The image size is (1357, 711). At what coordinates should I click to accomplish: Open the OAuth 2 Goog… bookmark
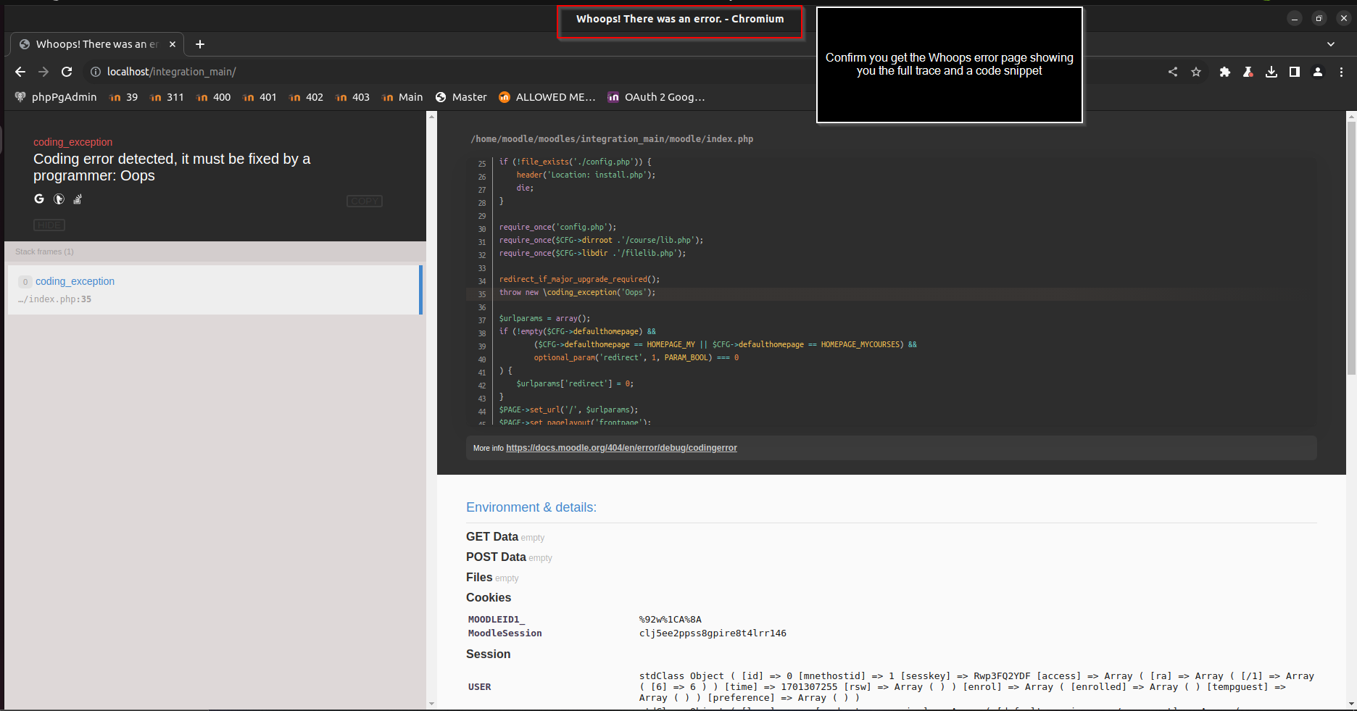click(656, 97)
